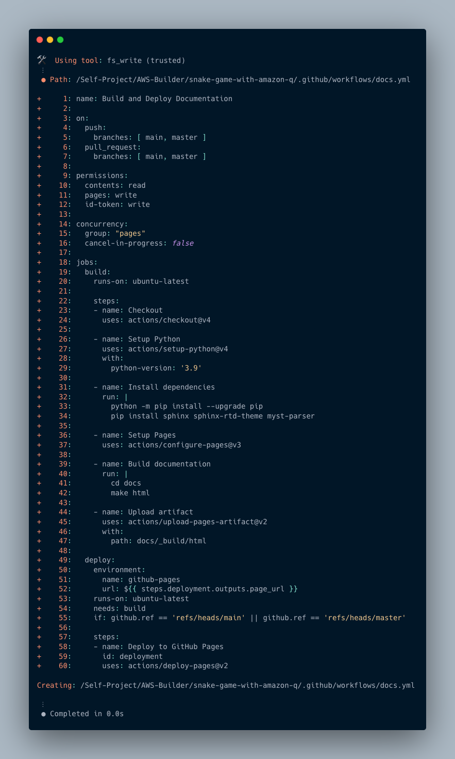Click the hammer and wrench tool icon
Screen dimensions: 455x759
(42, 60)
